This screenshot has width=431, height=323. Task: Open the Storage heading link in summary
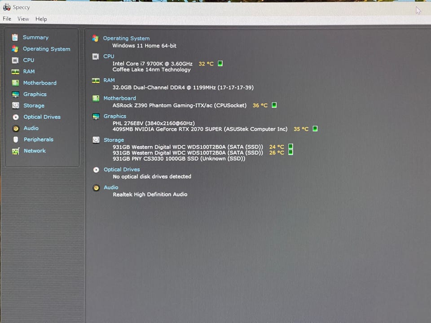click(x=114, y=140)
